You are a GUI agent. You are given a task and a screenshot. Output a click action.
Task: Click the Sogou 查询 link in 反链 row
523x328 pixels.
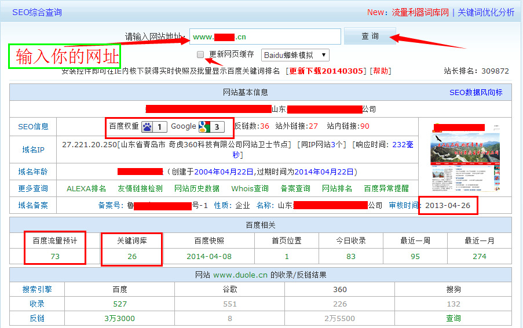[x=453, y=318]
